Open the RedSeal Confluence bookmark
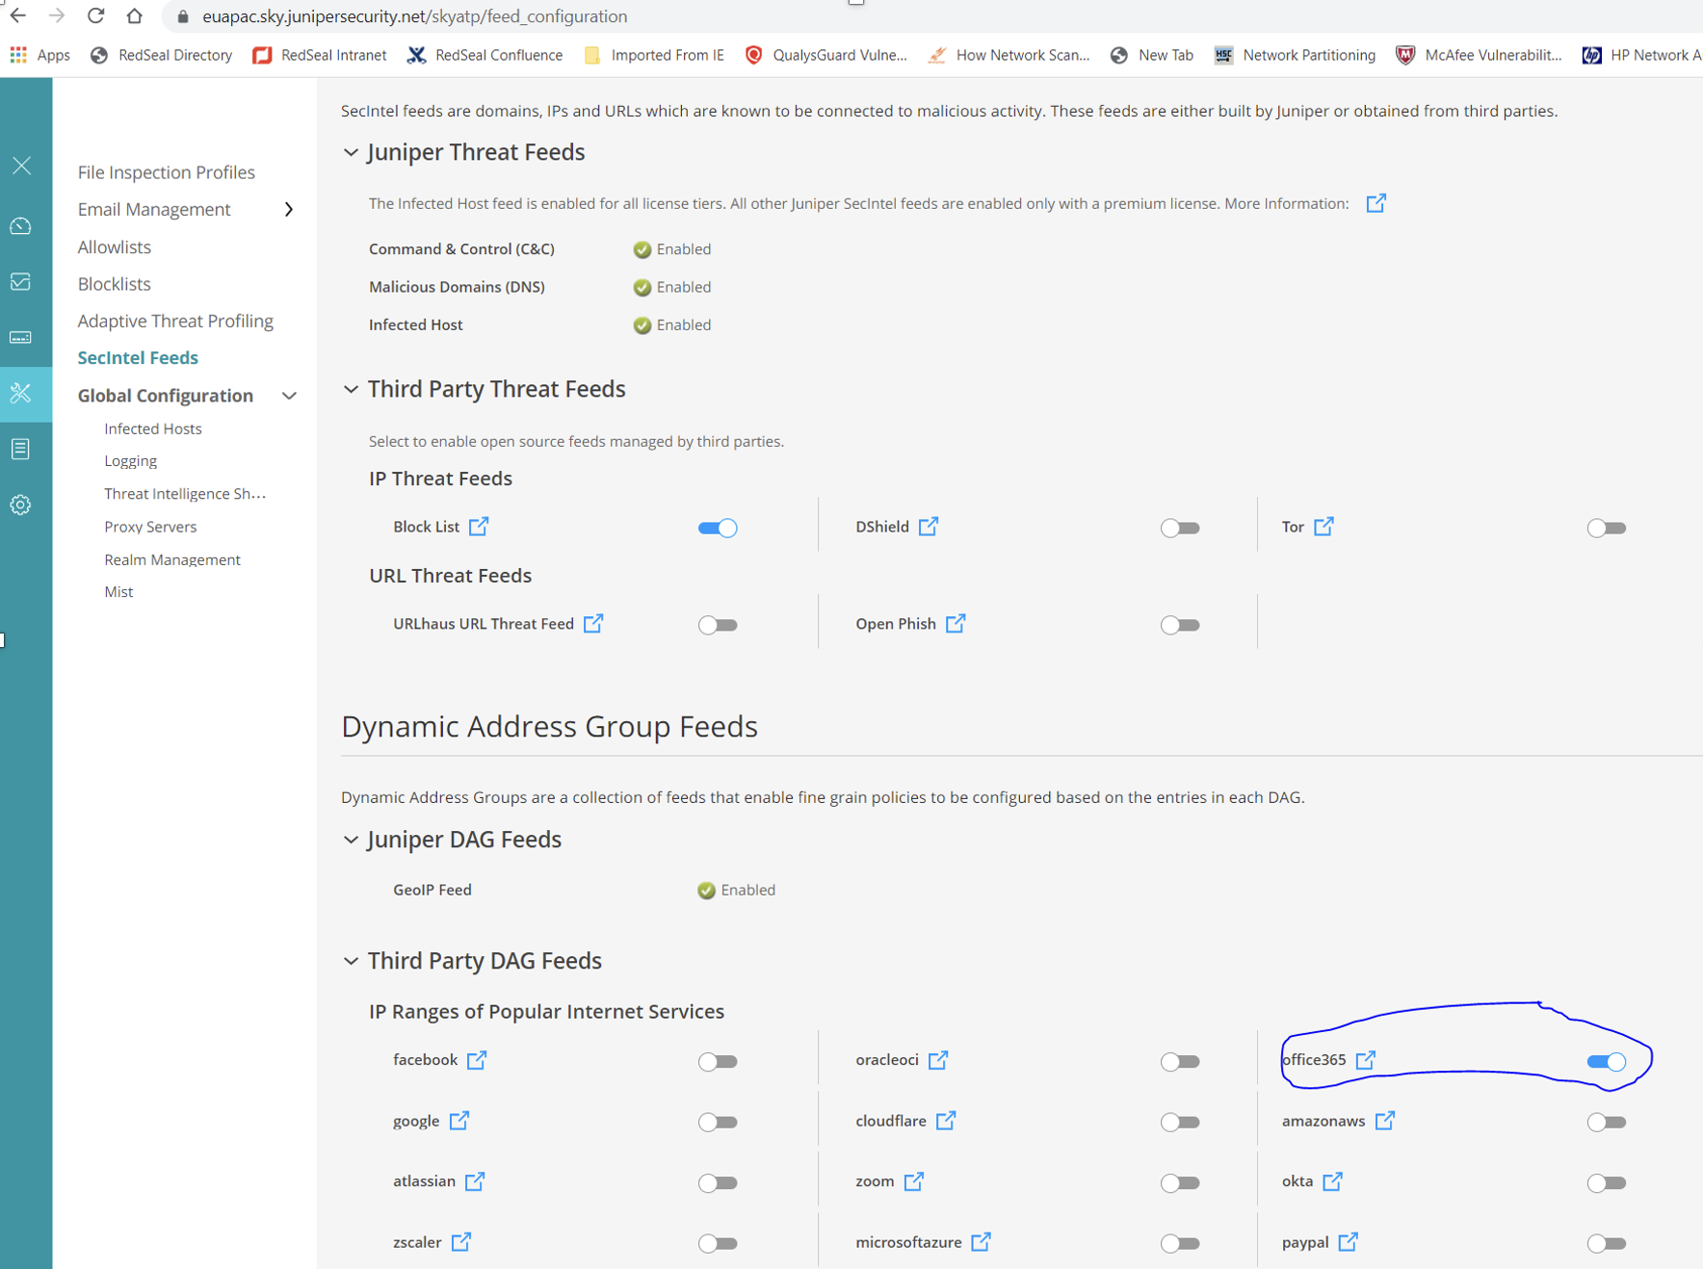Viewport: 1703px width, 1269px height. (485, 55)
